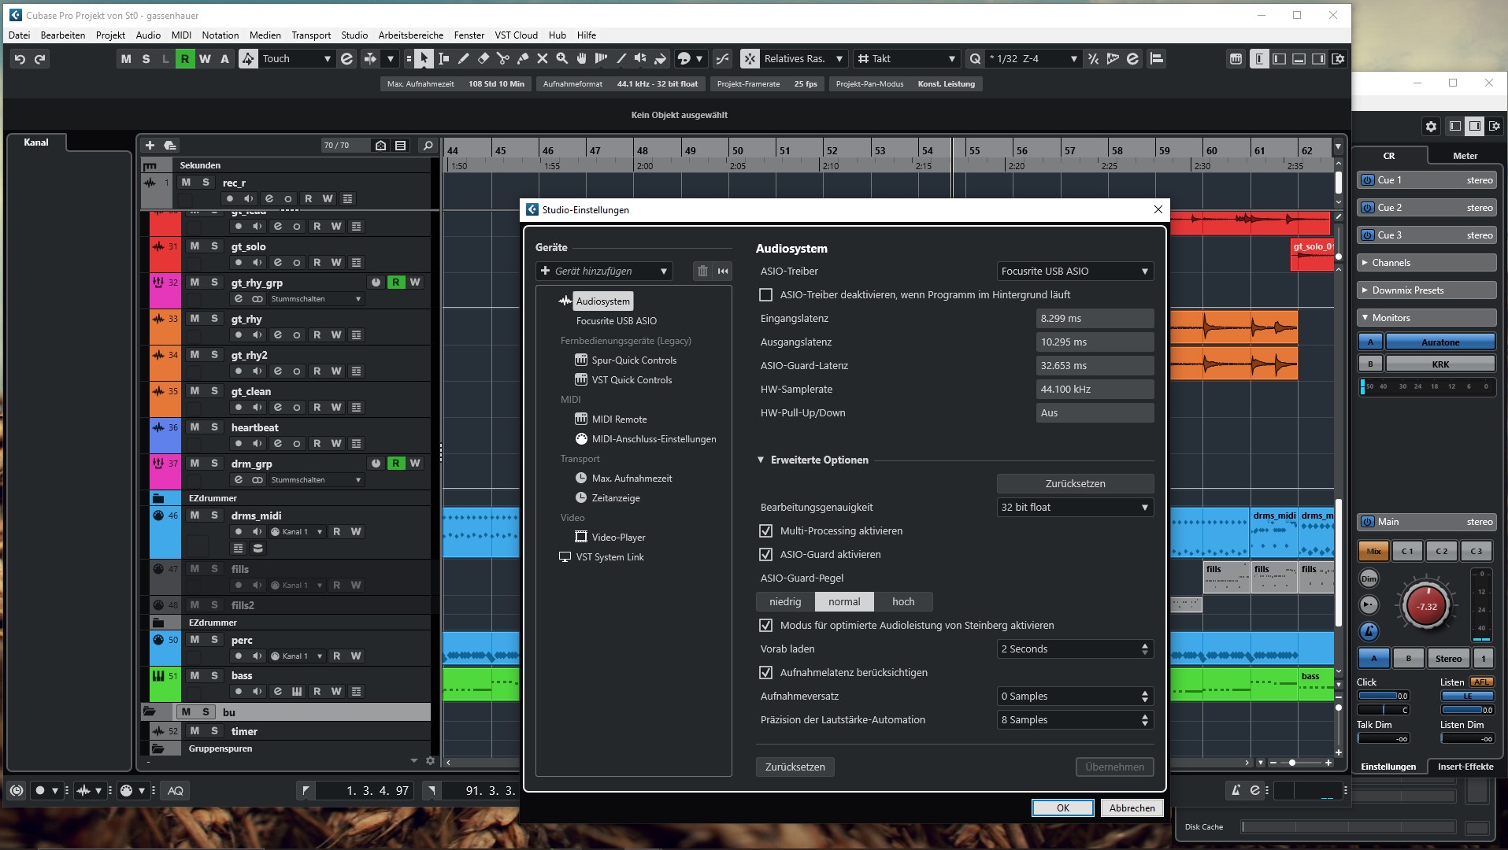Open the VST Cloud menu
This screenshot has height=850, width=1508.
[x=516, y=35]
